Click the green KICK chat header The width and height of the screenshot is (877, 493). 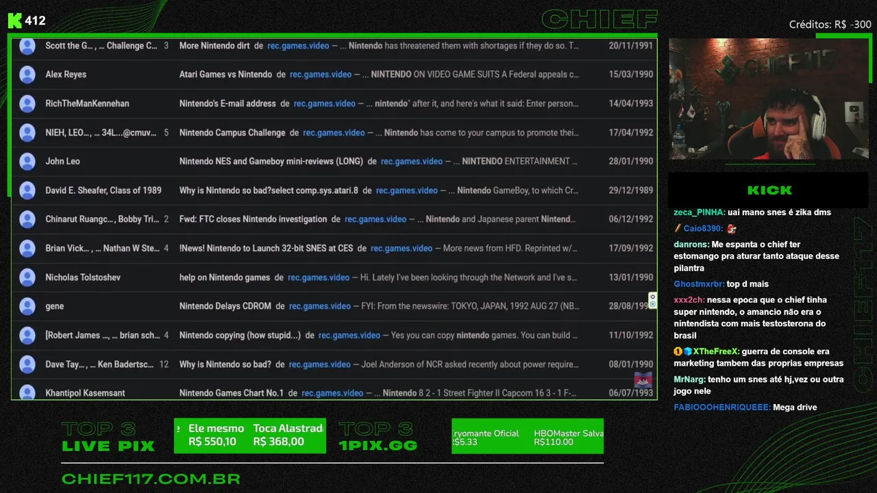769,190
